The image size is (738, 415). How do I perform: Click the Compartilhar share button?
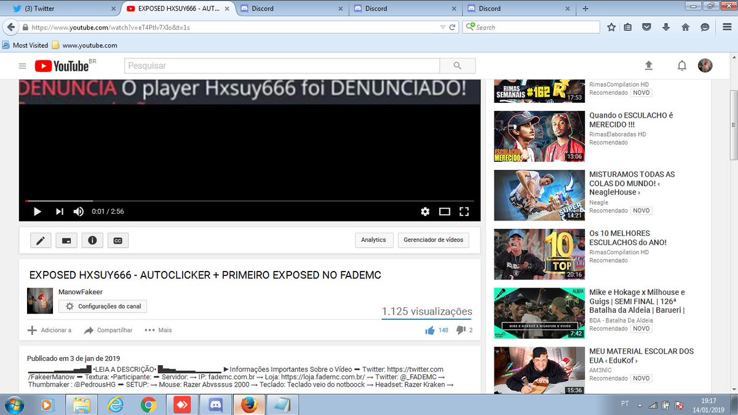pyautogui.click(x=108, y=331)
